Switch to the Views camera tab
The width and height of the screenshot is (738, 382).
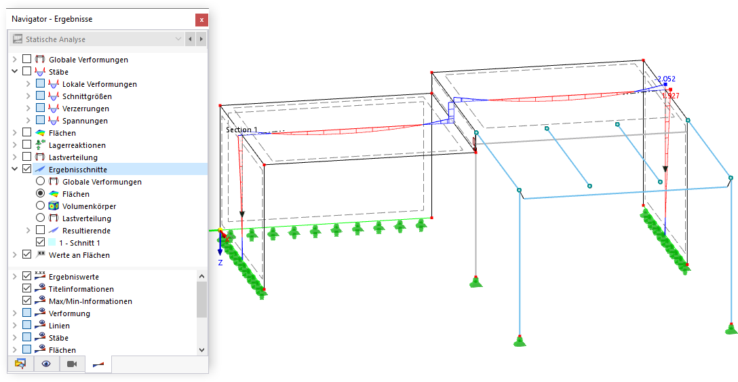(x=72, y=364)
